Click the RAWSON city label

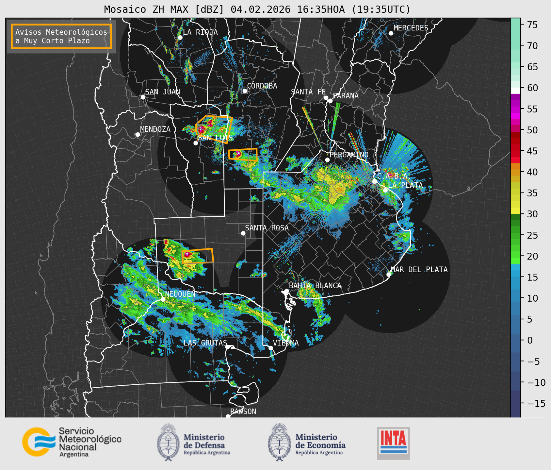pos(243,411)
